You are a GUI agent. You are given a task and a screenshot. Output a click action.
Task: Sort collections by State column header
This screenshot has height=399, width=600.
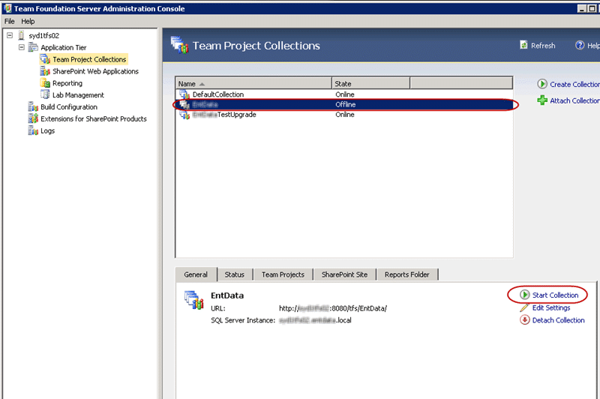click(370, 83)
